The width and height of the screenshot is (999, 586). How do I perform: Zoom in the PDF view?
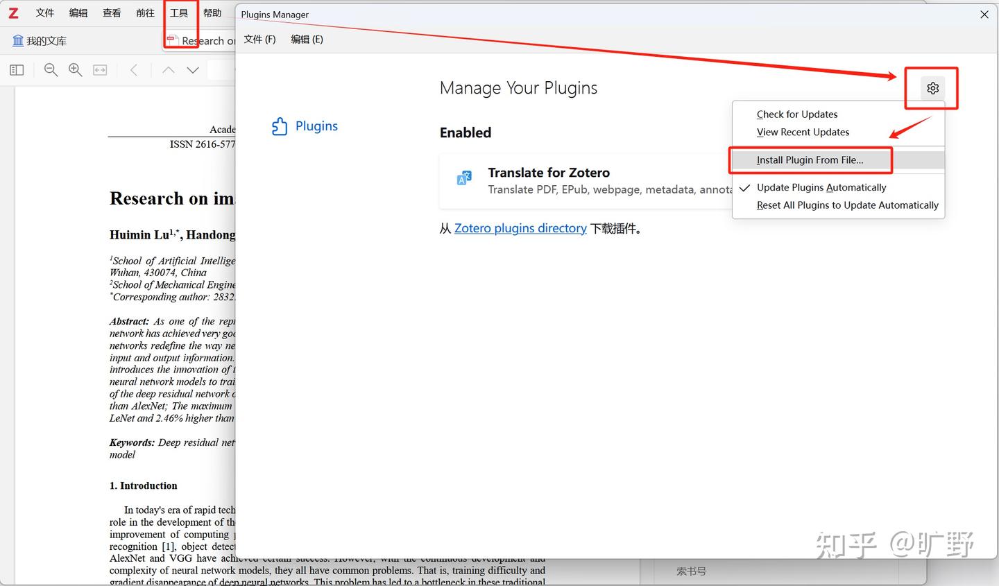(76, 70)
